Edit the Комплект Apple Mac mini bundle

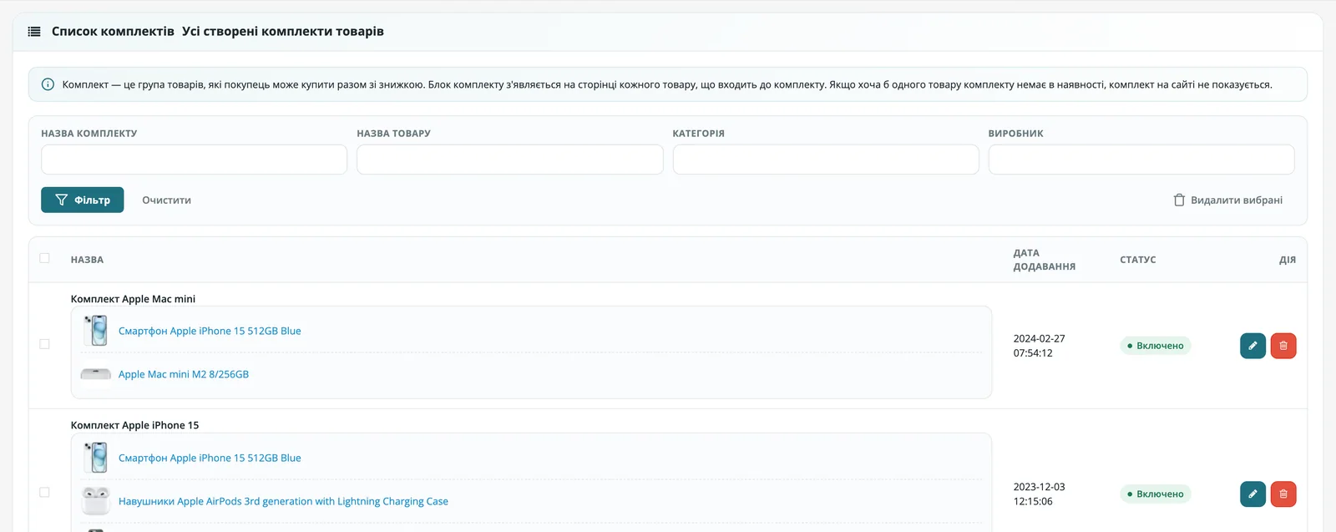[1252, 346]
